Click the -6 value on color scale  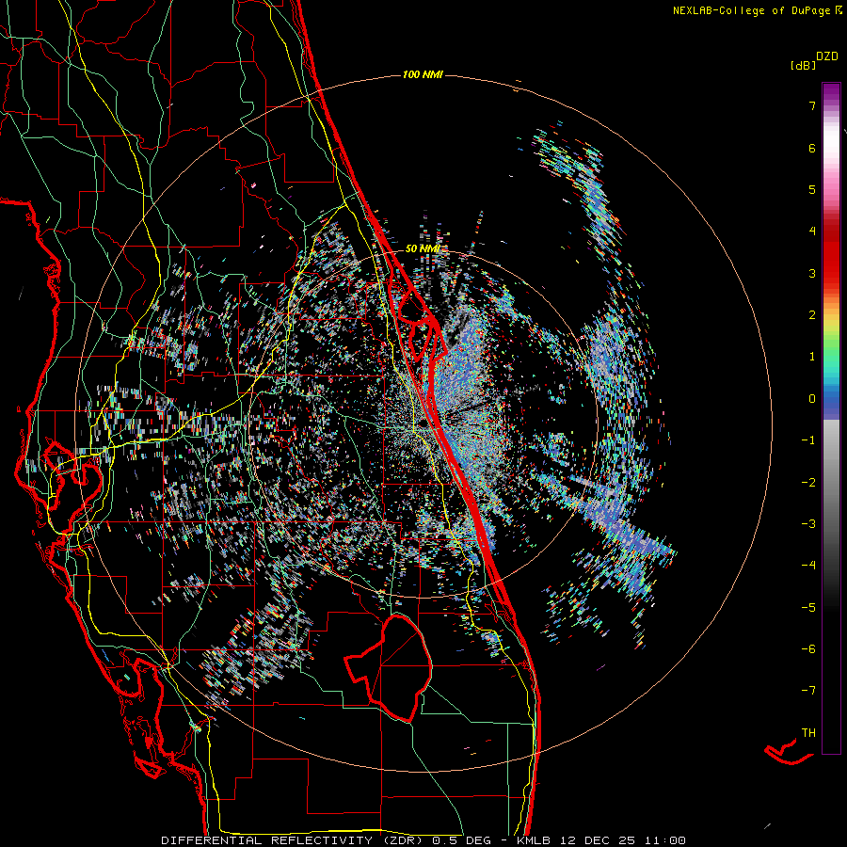tap(808, 649)
